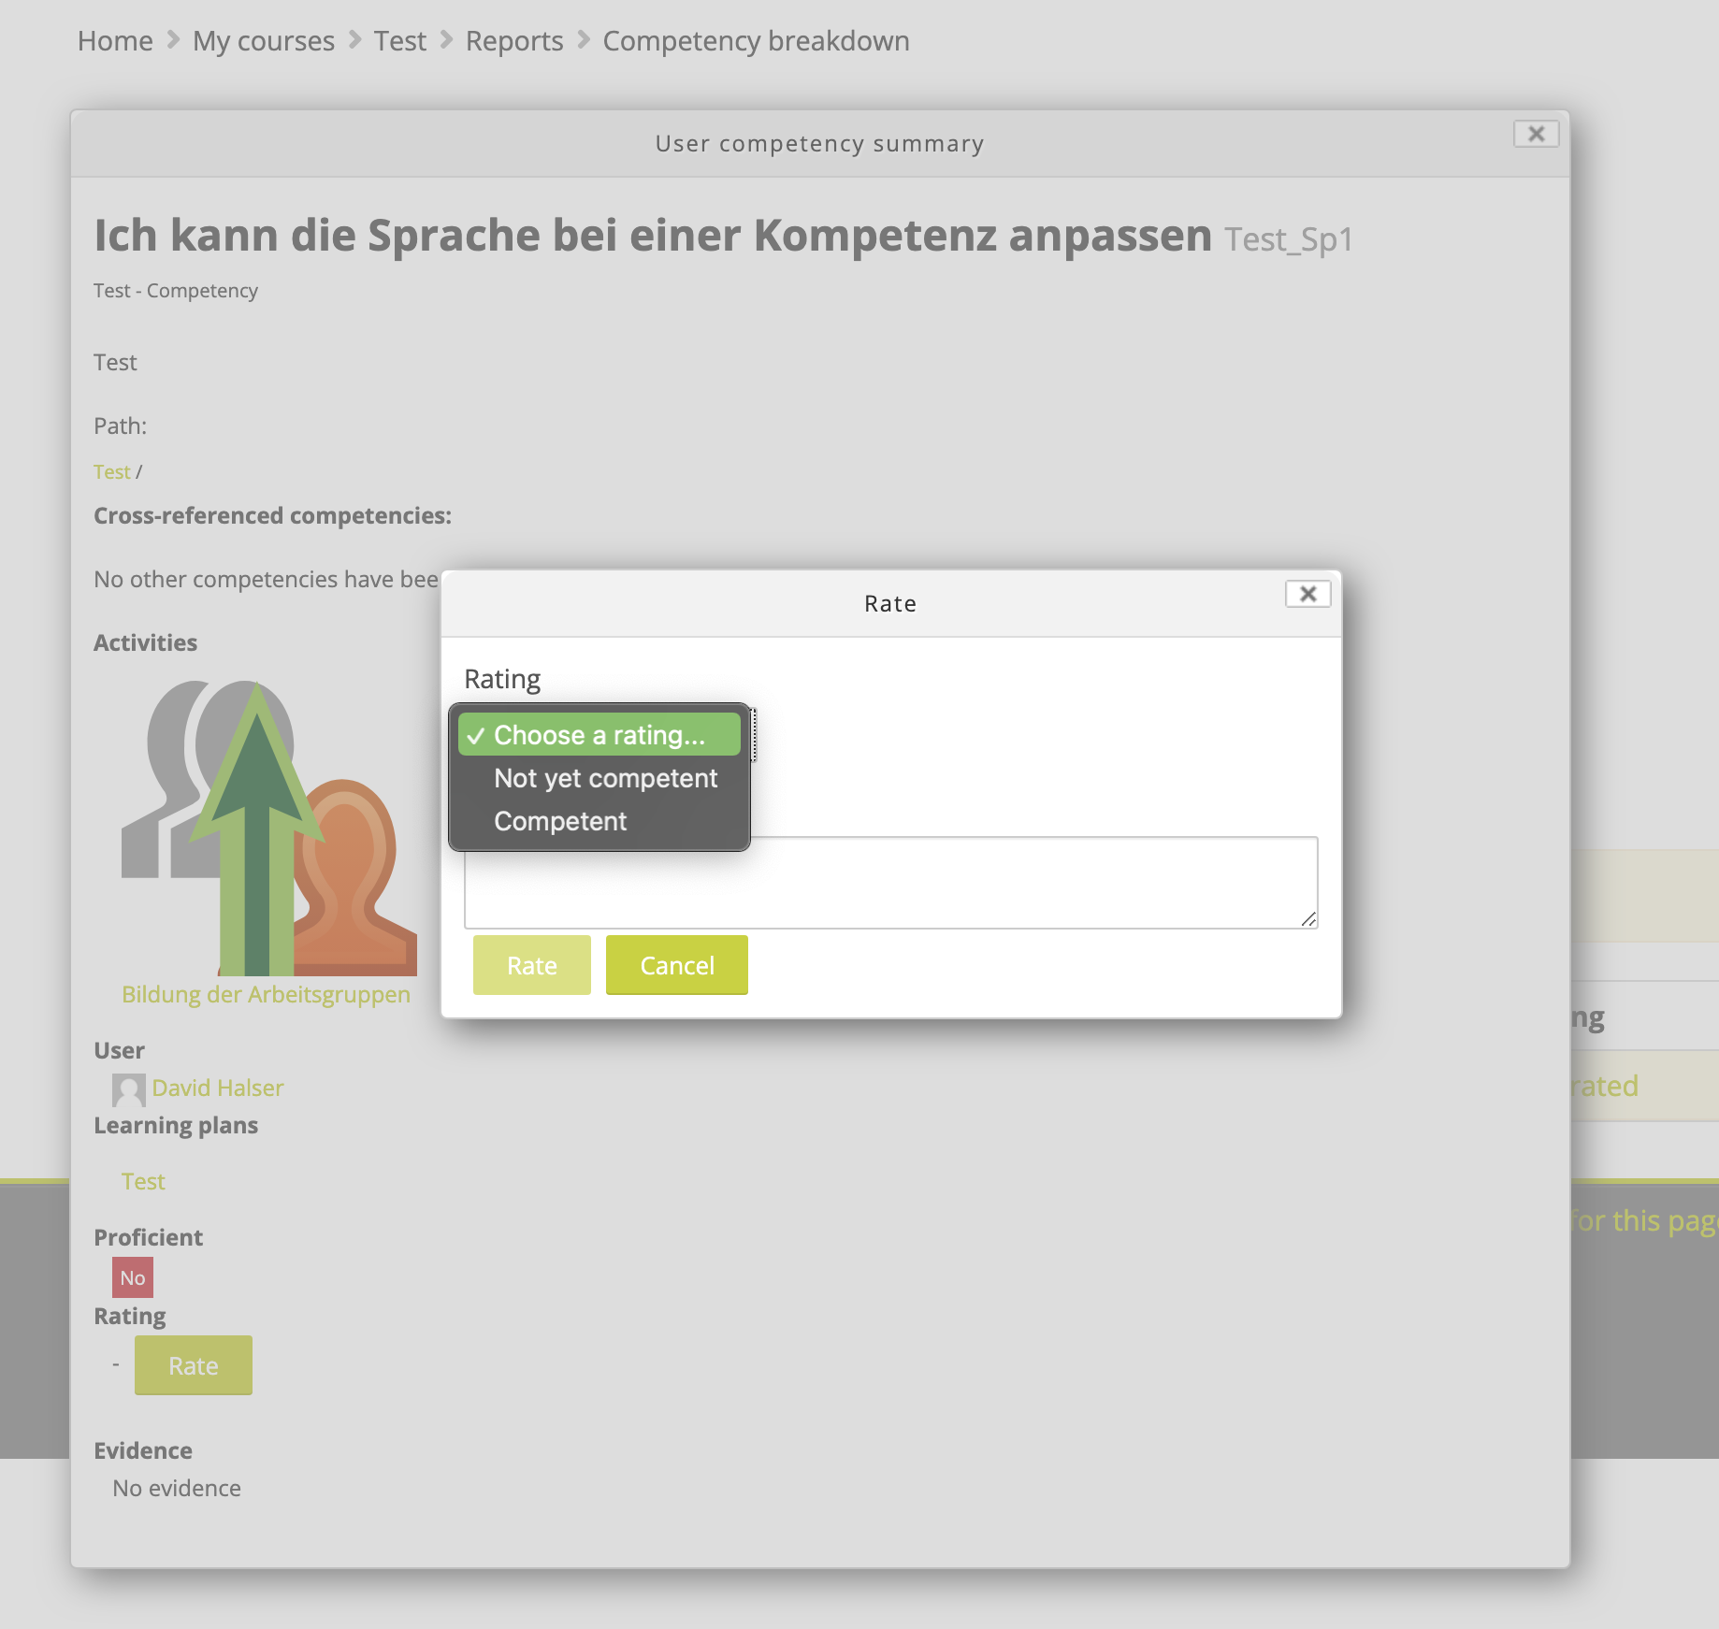Open the Test learning plan link

click(143, 1181)
